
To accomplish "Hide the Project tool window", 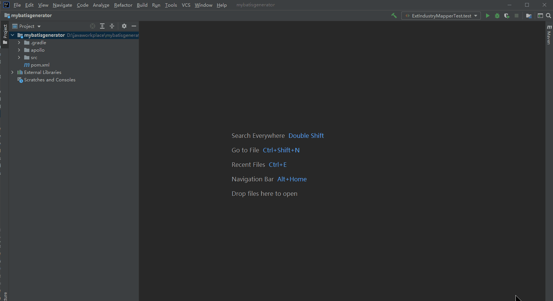I will click(134, 26).
